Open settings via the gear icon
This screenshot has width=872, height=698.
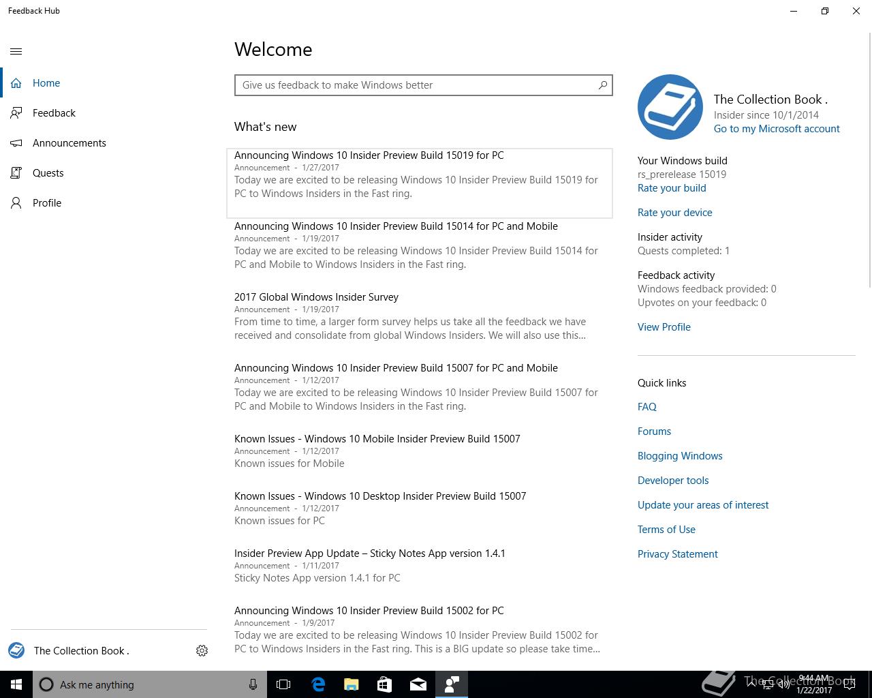click(202, 651)
